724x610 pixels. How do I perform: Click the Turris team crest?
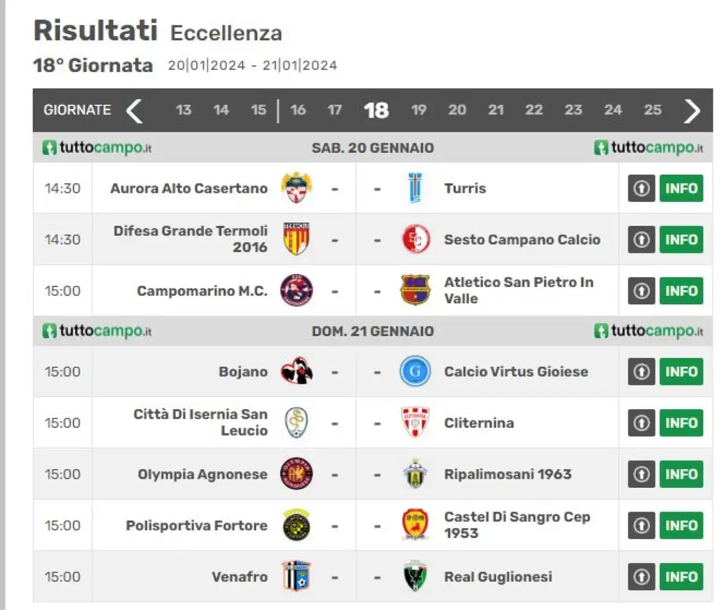click(x=415, y=188)
